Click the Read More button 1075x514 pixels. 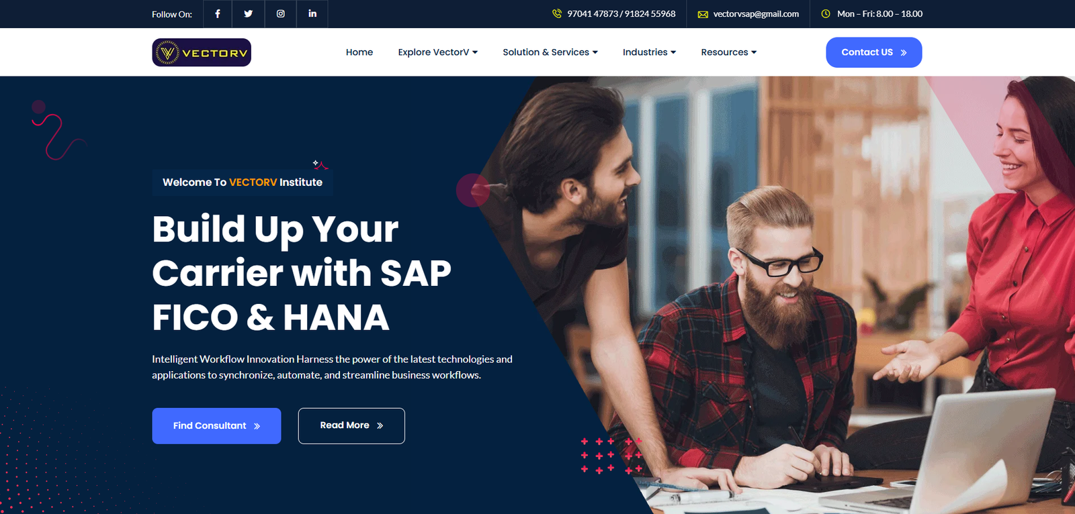[351, 425]
